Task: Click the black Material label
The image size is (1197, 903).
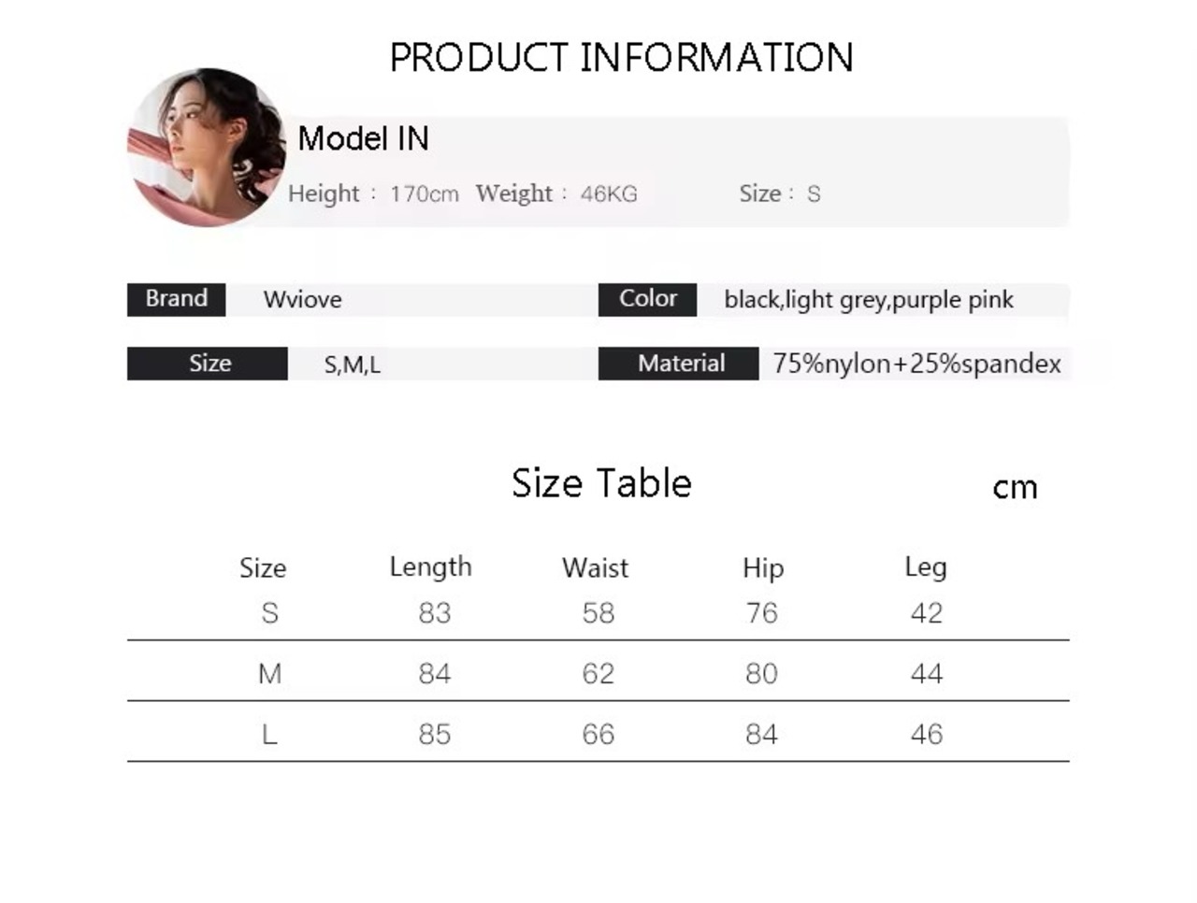Action: [679, 364]
